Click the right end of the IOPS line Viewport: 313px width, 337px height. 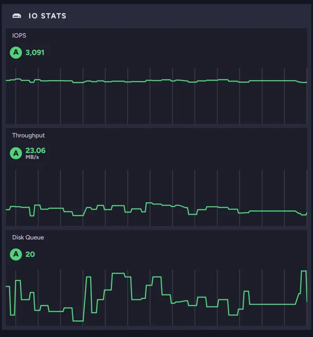pyautogui.click(x=304, y=82)
